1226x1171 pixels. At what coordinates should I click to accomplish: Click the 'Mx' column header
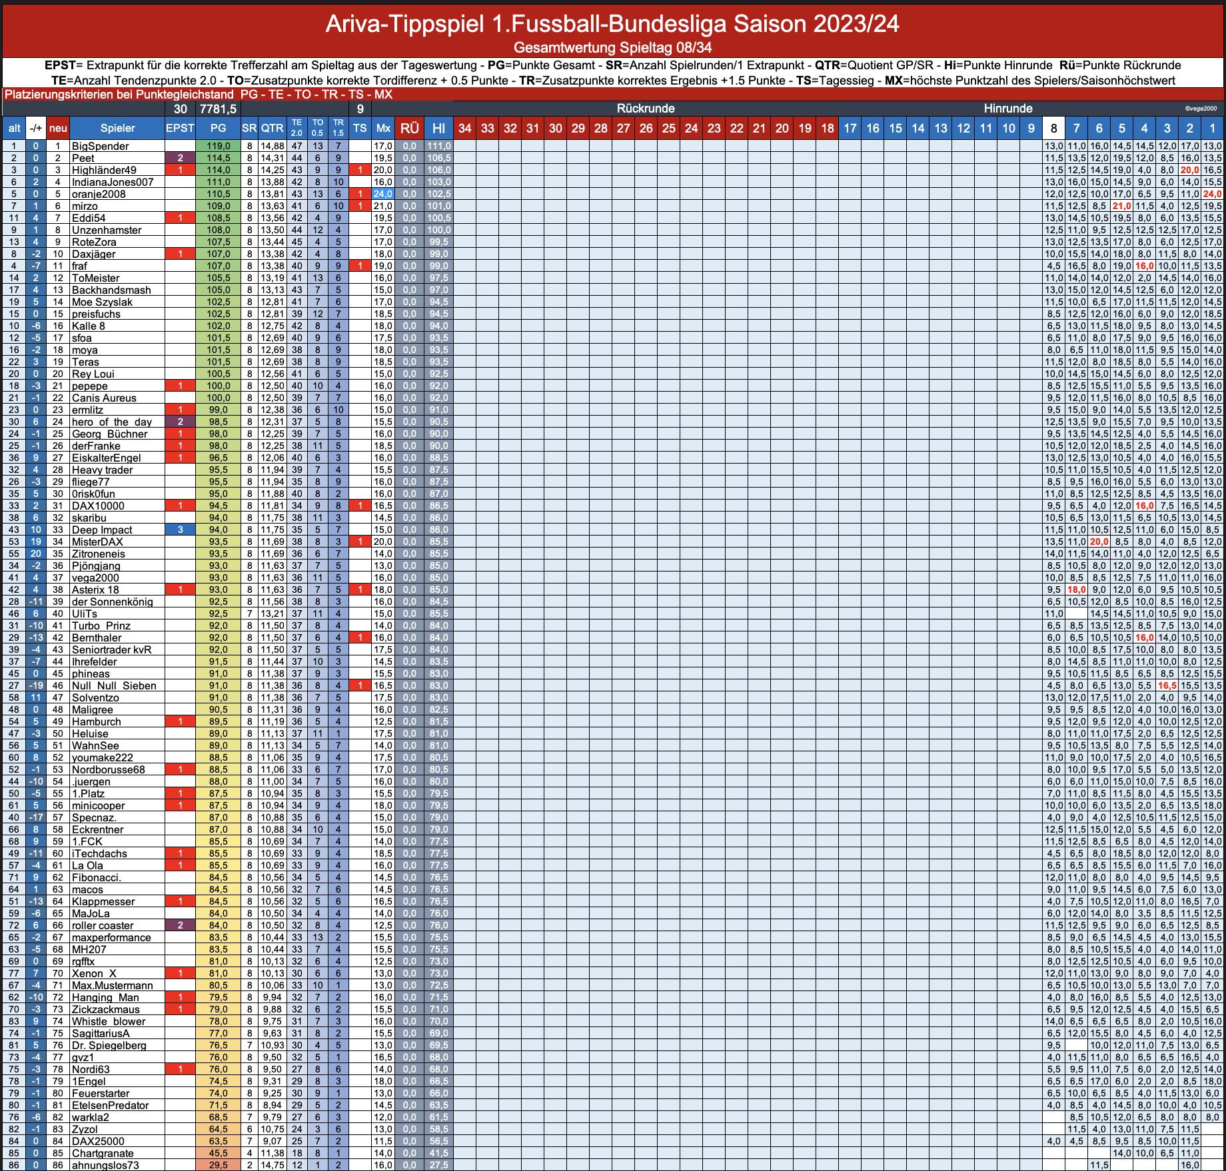pos(383,129)
